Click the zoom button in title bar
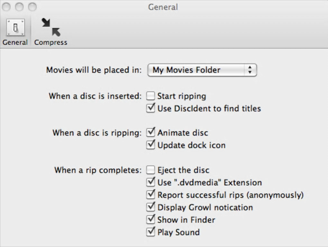 (32, 7)
